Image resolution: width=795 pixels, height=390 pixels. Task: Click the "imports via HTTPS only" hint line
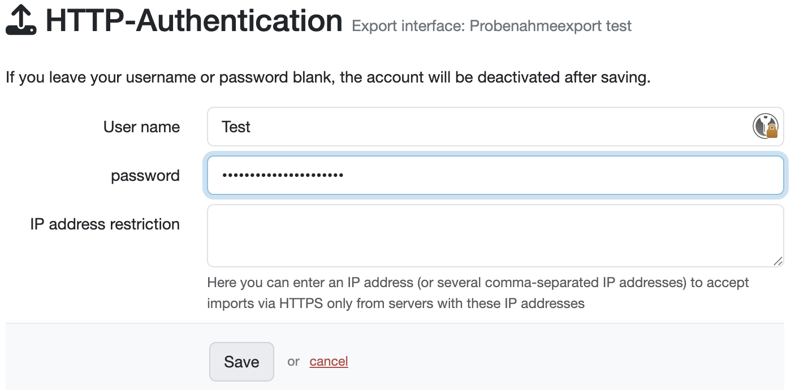coord(396,304)
